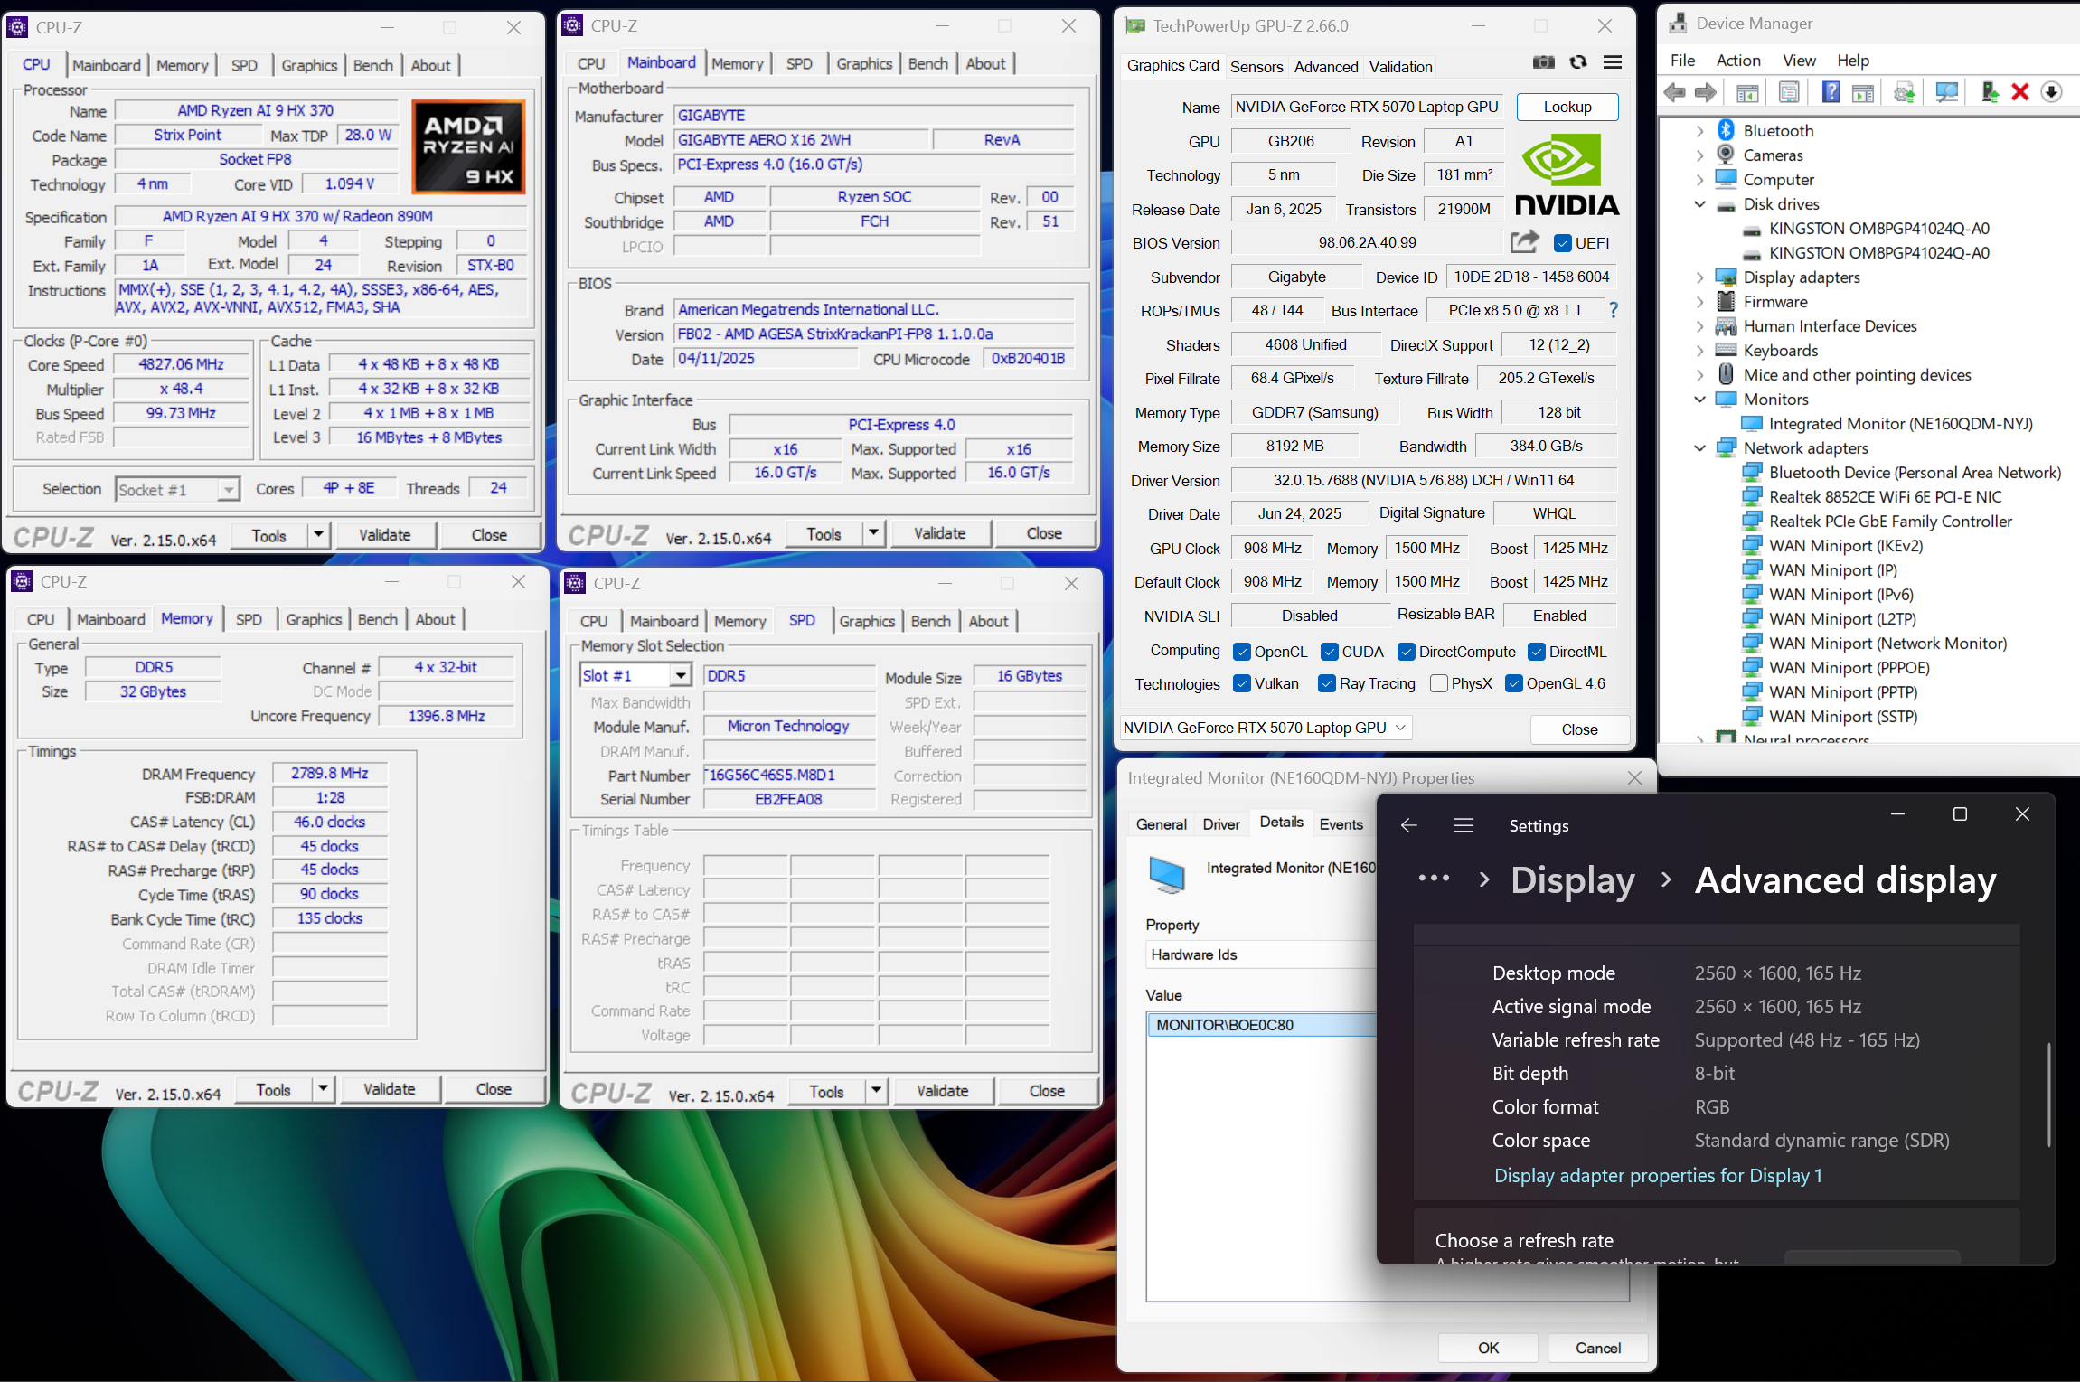Open the Socket #1 selection dropdown in CPU-Z
Image resolution: width=2080 pixels, height=1382 pixels.
pos(229,490)
